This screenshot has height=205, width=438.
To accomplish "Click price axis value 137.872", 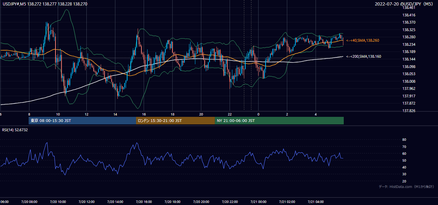I will click(x=409, y=103).
